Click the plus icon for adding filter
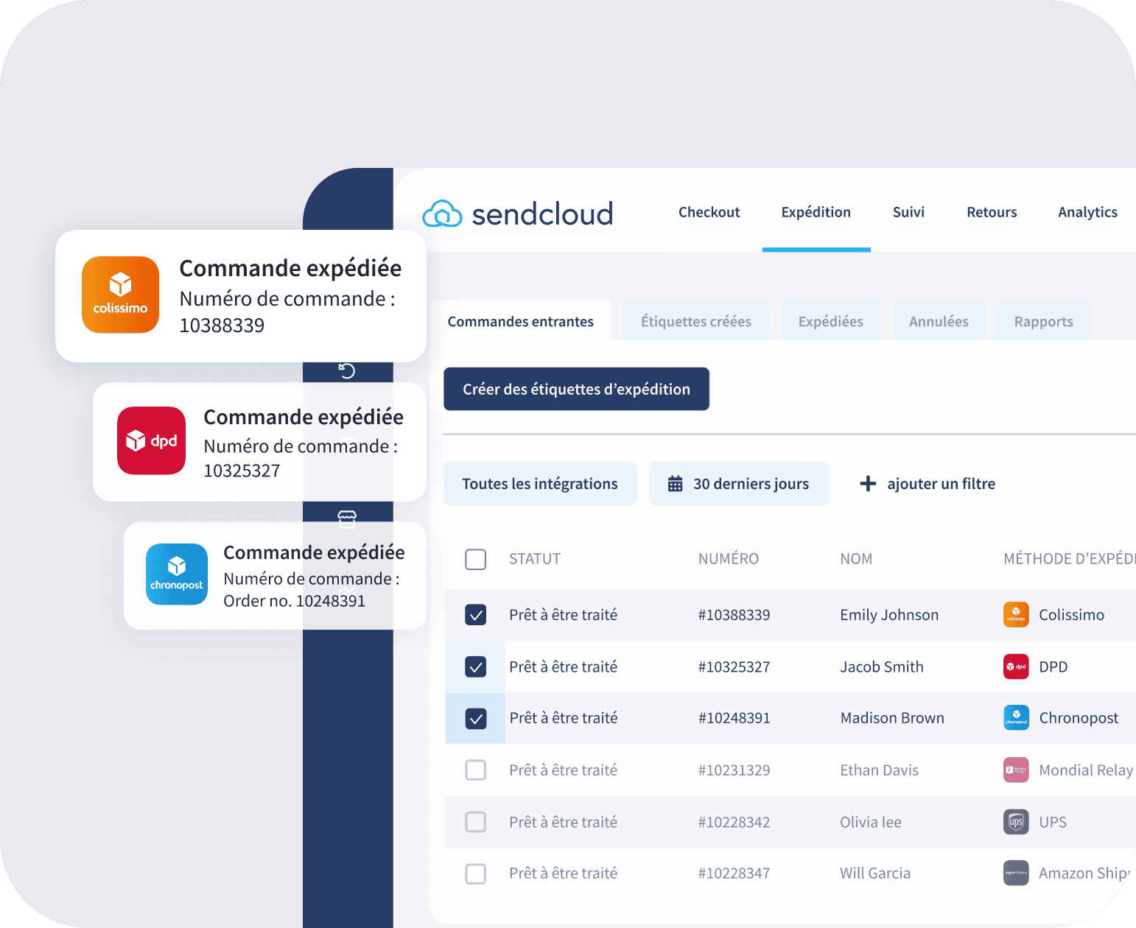This screenshot has height=928, width=1136. [868, 484]
